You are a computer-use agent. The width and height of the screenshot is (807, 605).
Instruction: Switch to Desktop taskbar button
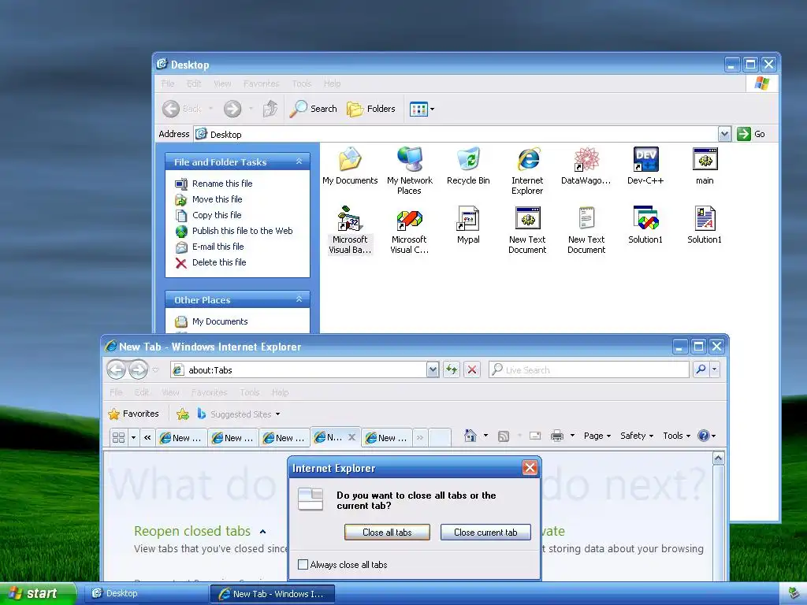coord(145,593)
